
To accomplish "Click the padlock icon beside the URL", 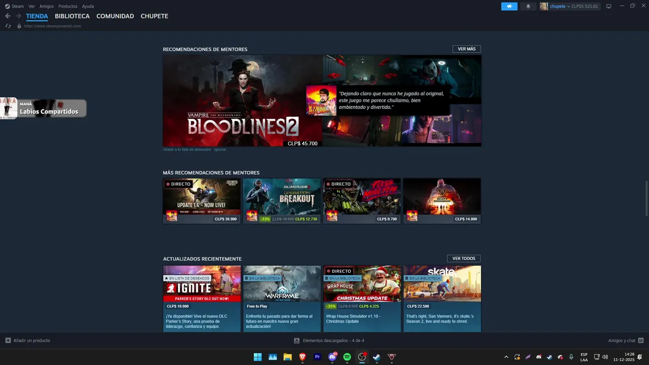I will tap(19, 26).
